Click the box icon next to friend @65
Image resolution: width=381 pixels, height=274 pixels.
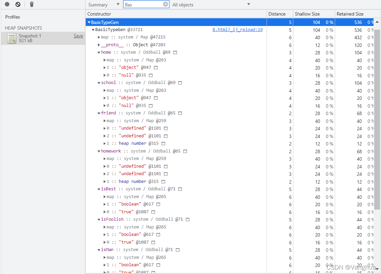(180, 113)
